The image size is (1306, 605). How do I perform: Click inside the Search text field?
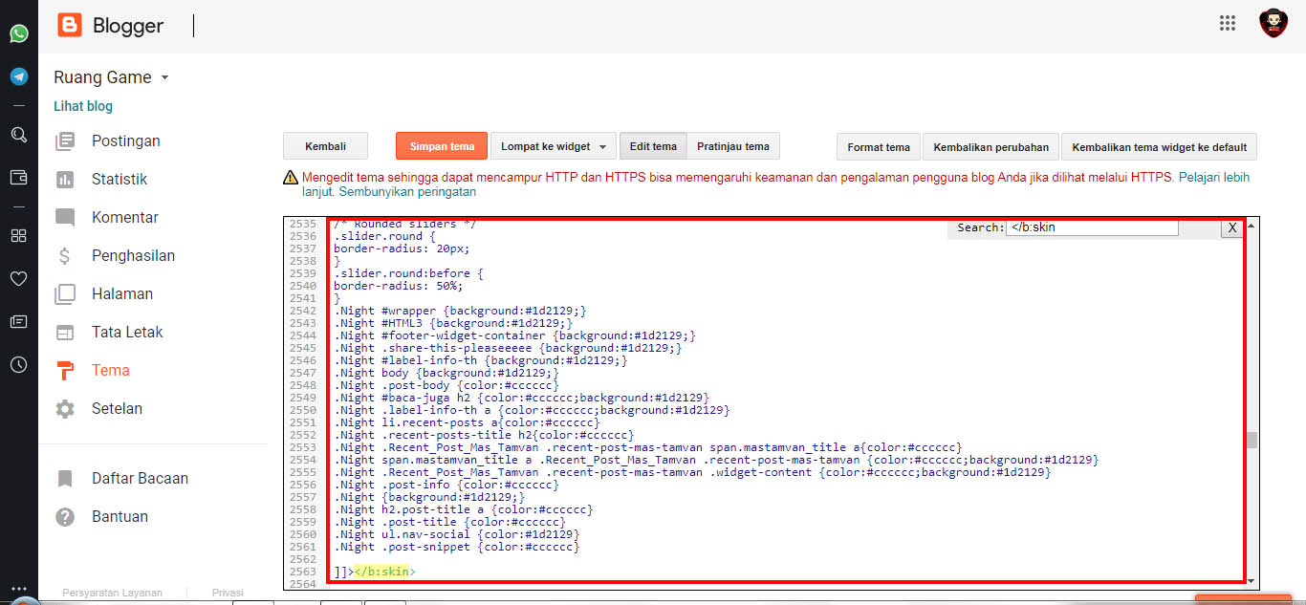(x=1091, y=227)
